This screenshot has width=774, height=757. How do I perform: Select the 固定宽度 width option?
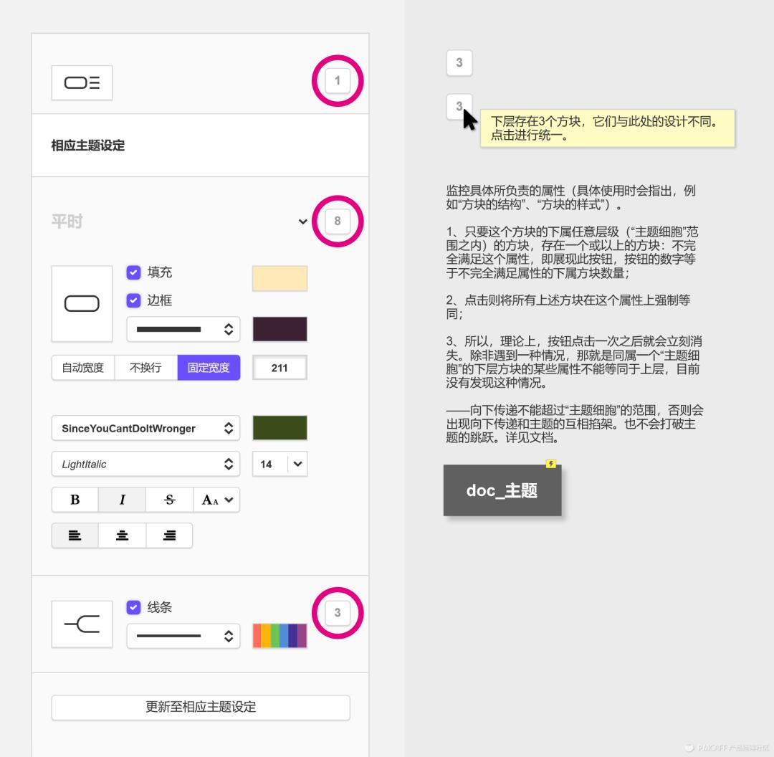[x=209, y=367]
